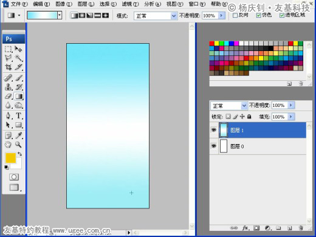316x237 pixels.
Task: Choose angle gradient style
Action: point(90,15)
